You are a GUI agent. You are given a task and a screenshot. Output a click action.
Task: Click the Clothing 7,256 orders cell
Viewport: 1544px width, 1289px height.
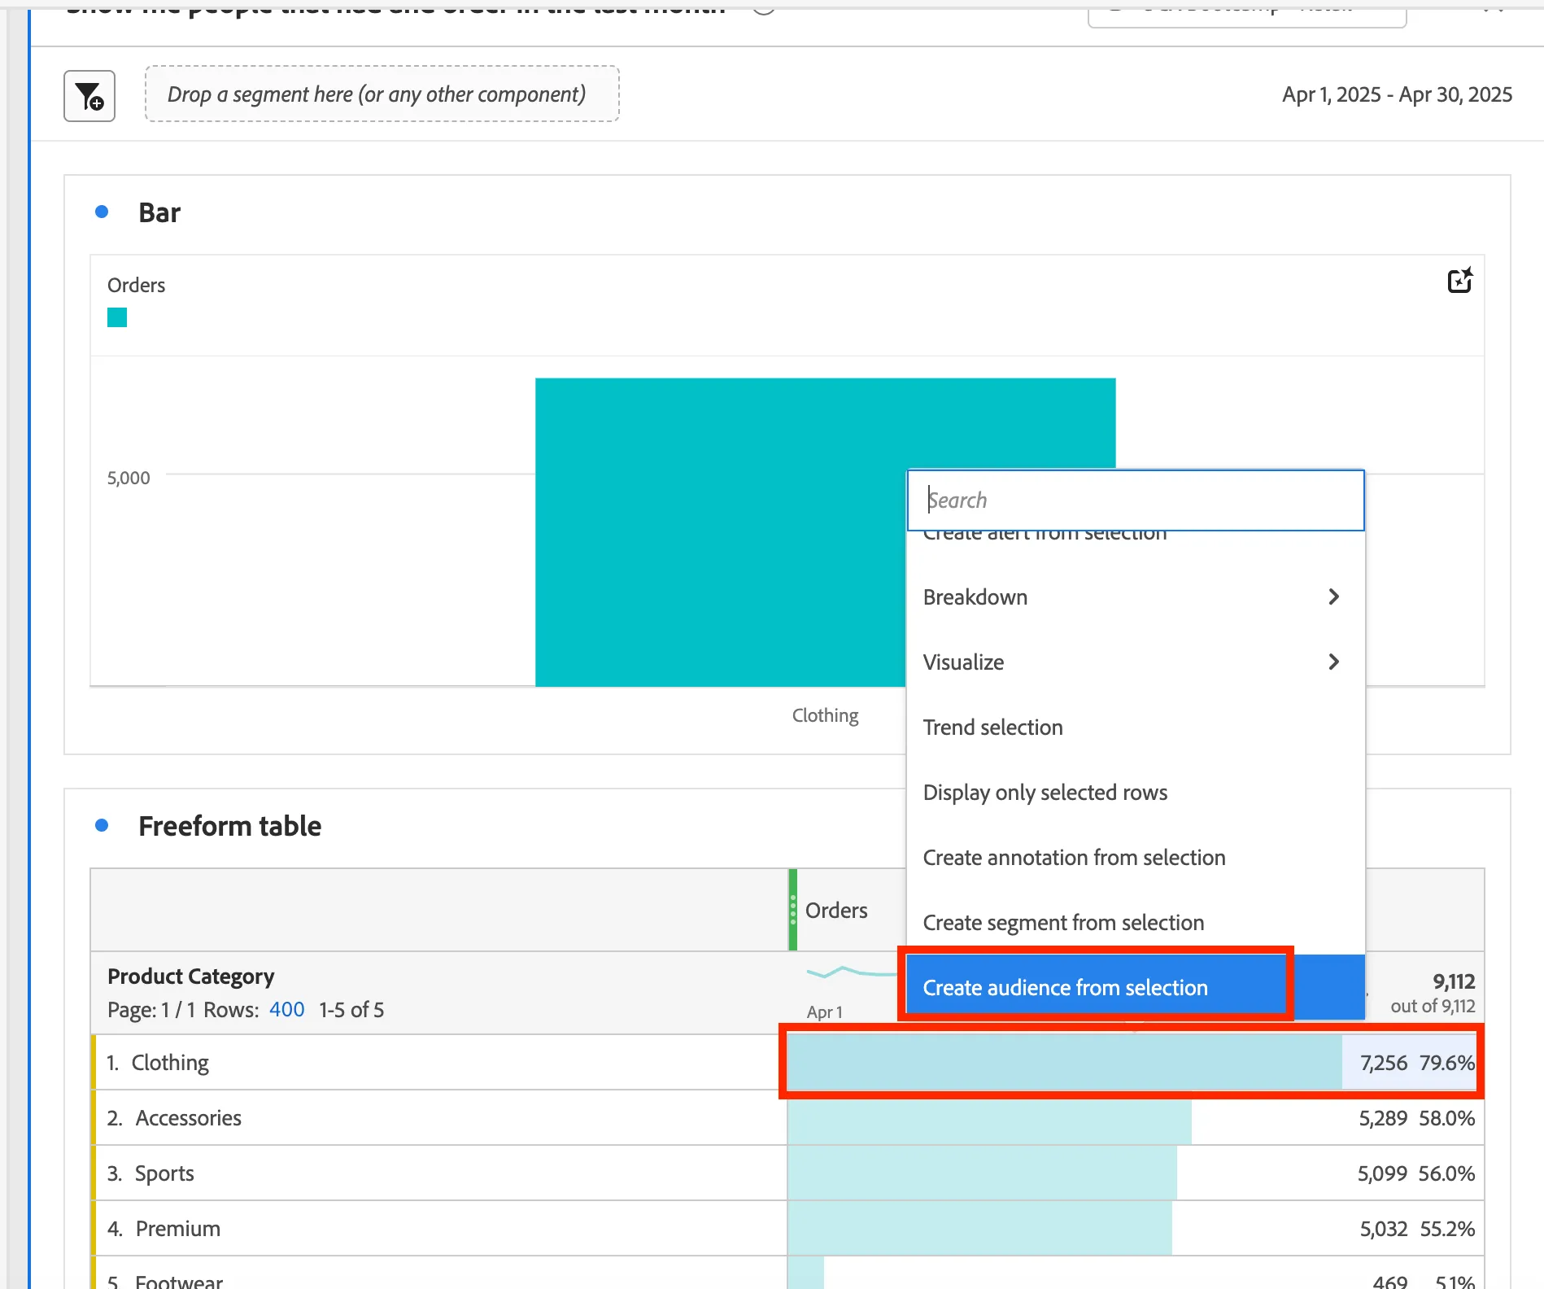click(x=1136, y=1063)
